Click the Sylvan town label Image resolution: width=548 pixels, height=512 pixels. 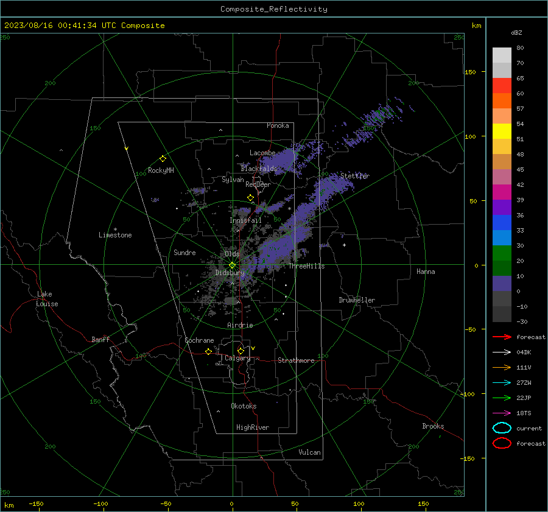(233, 180)
